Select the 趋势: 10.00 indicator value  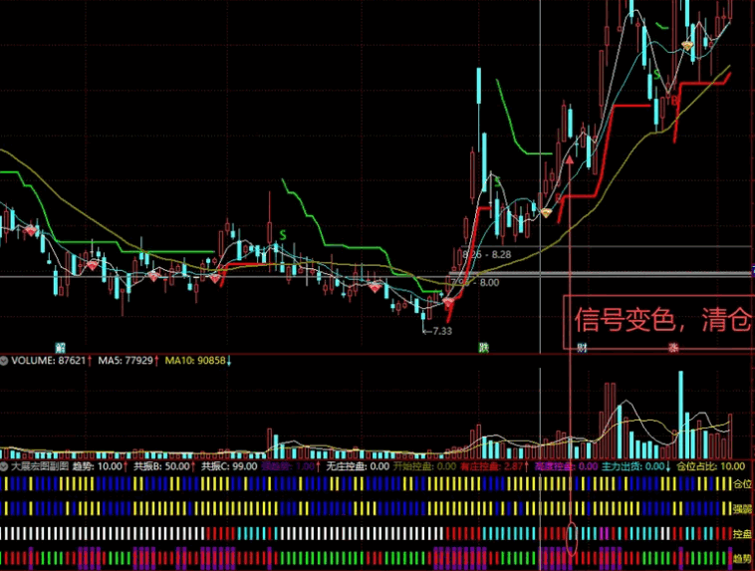coord(100,466)
